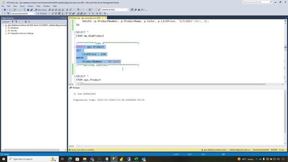Select the Security folder

point(12,31)
